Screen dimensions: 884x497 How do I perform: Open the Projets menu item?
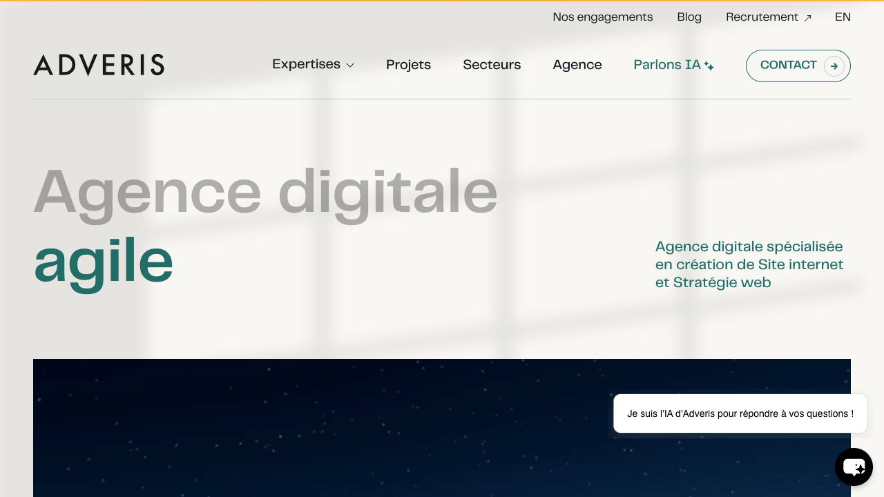[408, 65]
